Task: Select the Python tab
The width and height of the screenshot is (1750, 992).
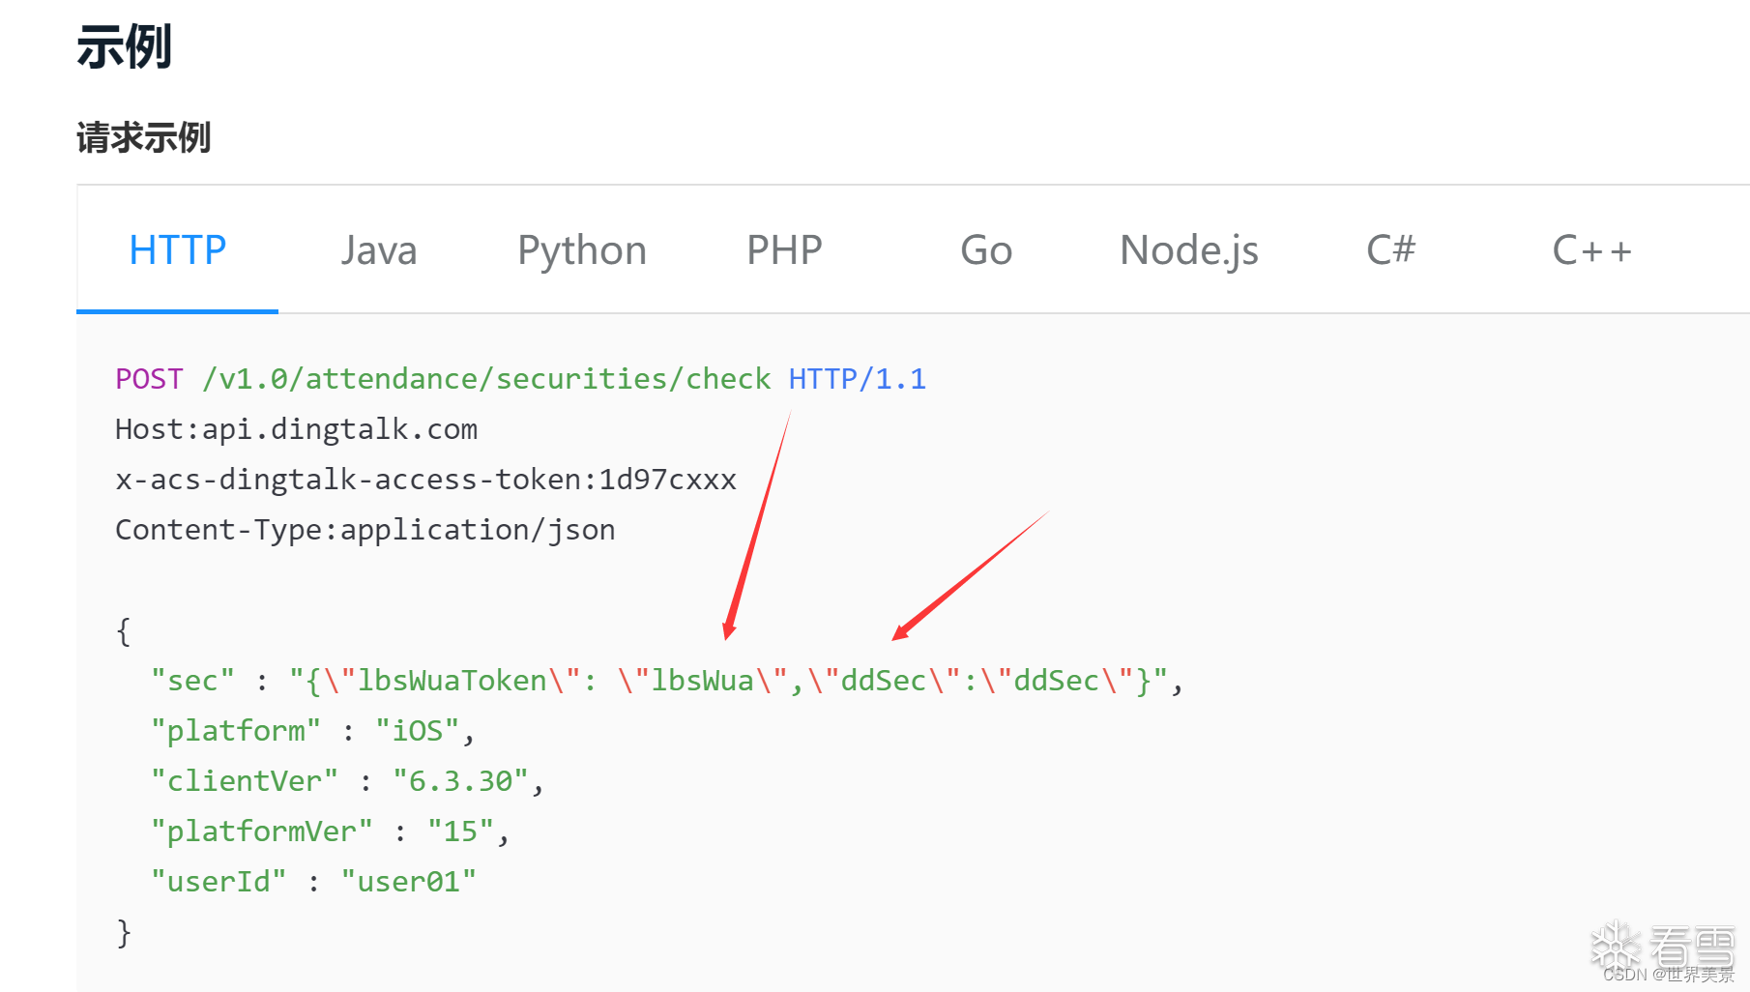Action: (582, 250)
